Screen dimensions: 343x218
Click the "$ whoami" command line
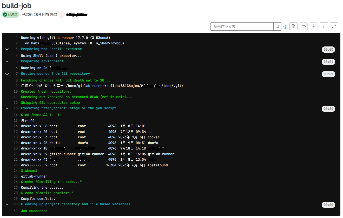point(29,171)
